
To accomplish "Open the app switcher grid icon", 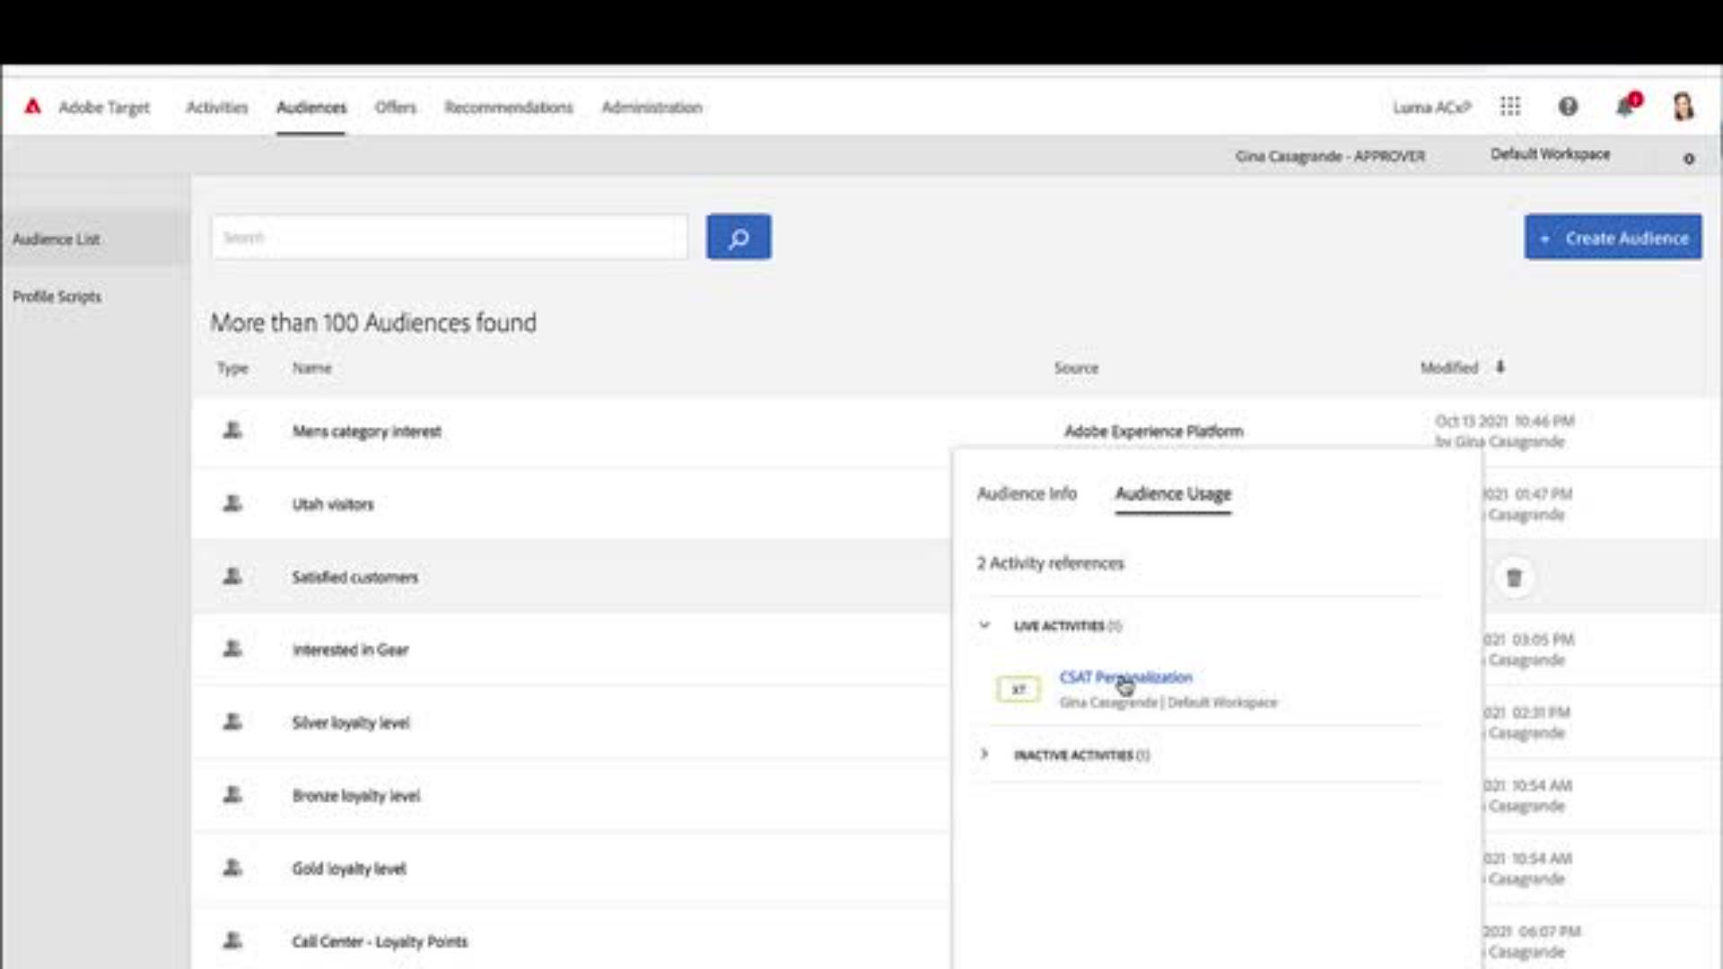I will tap(1510, 107).
